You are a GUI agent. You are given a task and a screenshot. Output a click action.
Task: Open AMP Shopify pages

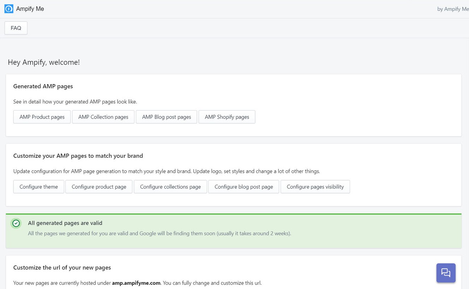point(227,117)
